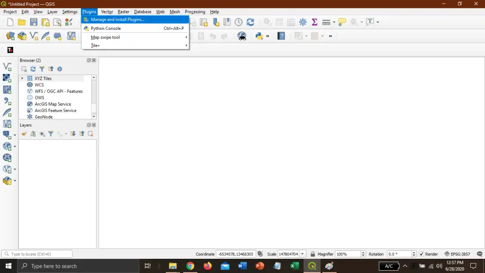The image size is (485, 273).
Task: Select Manage and Install Plugins
Action: pyautogui.click(x=135, y=19)
